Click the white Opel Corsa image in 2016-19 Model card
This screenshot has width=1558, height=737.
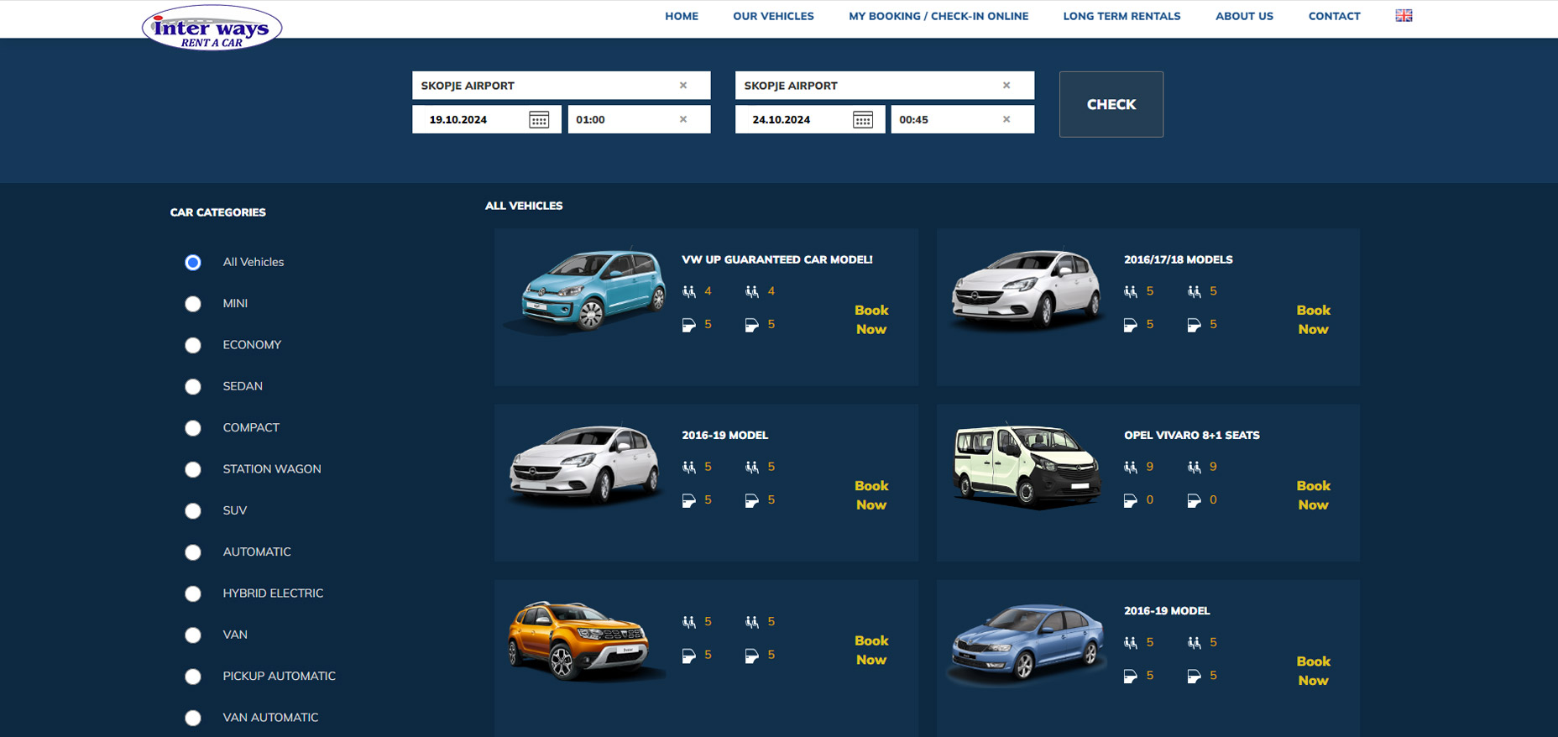pos(584,464)
